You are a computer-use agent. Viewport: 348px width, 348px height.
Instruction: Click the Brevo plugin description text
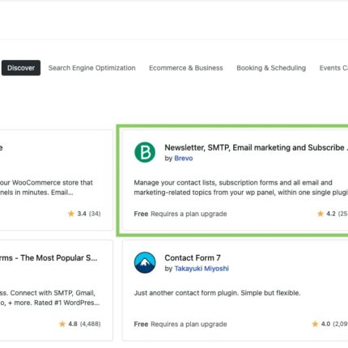tap(240, 188)
